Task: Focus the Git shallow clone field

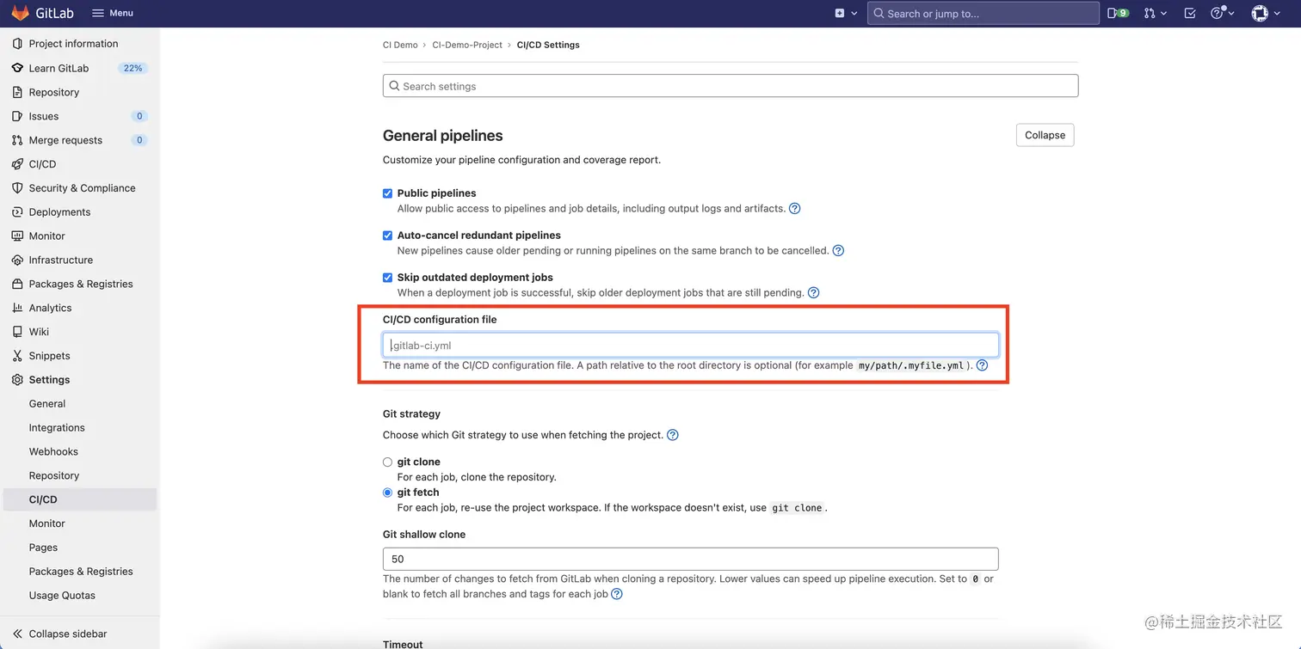Action: pyautogui.click(x=691, y=559)
